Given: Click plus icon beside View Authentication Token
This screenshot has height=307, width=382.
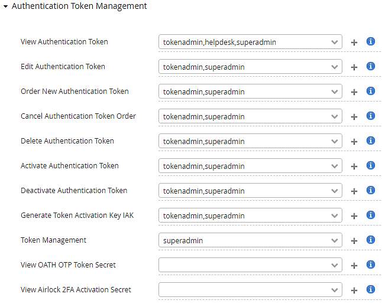Looking at the screenshot, I should [x=354, y=43].
